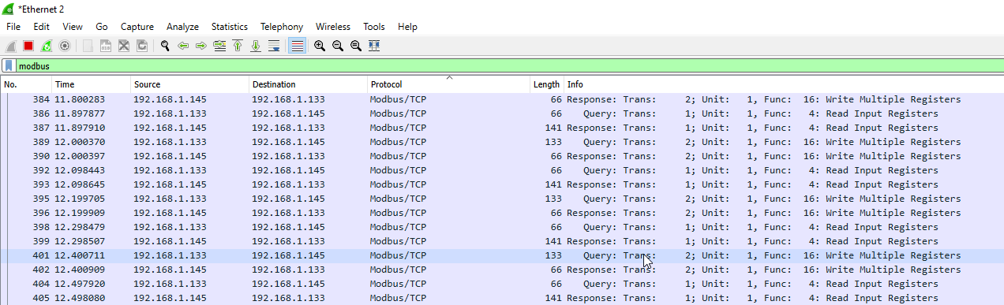The image size is (1004, 305).
Task: Click the Open capture file icon
Action: (x=88, y=46)
